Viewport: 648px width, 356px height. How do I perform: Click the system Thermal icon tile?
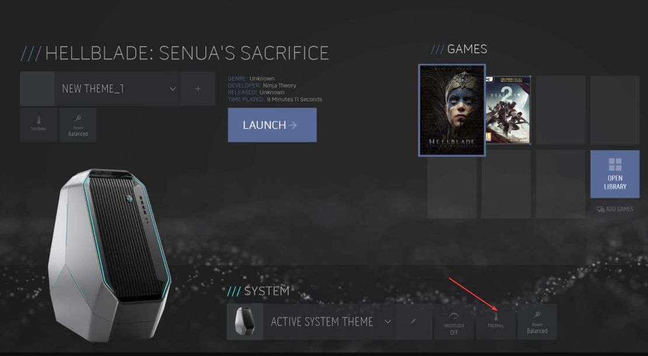coord(496,322)
